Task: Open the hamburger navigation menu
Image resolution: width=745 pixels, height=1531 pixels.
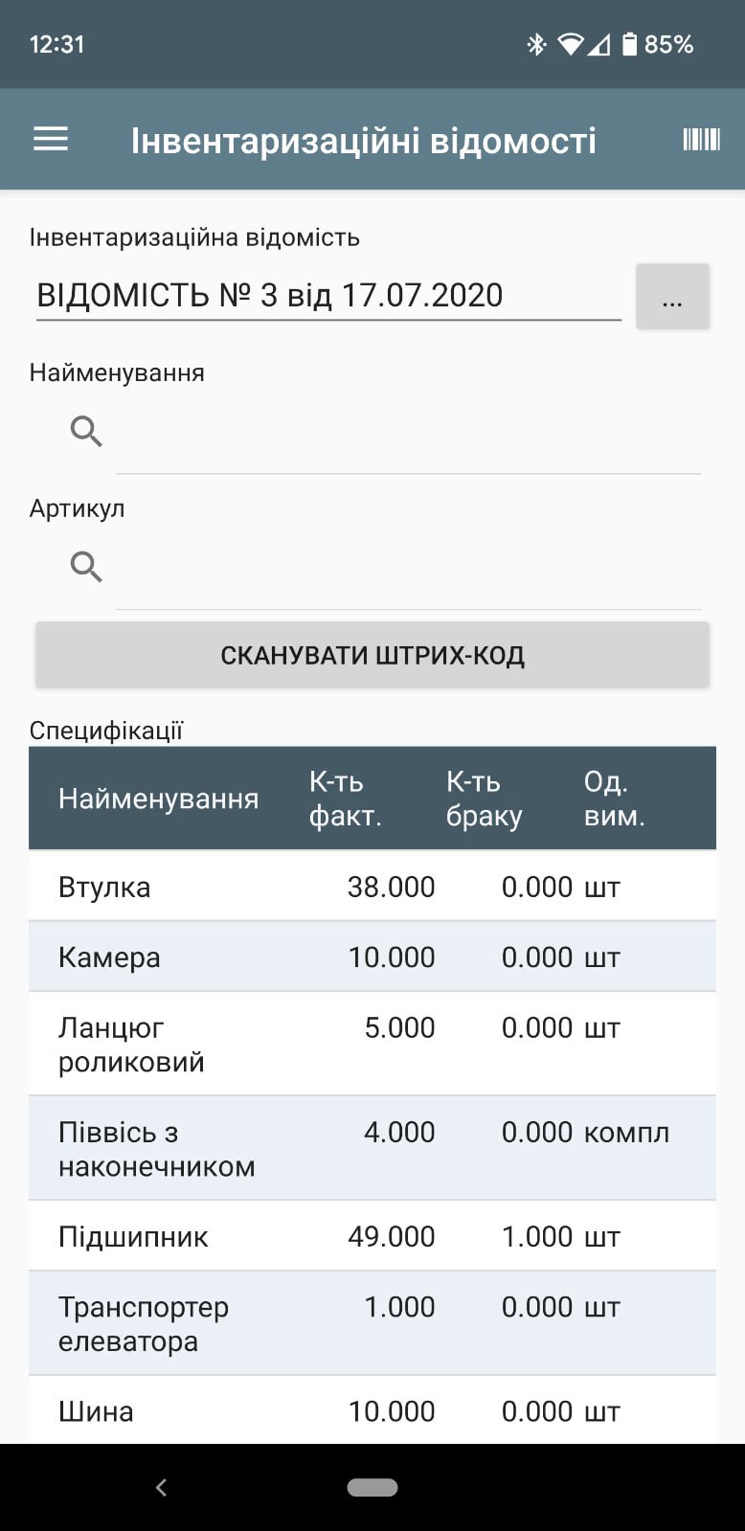Action: pyautogui.click(x=51, y=140)
